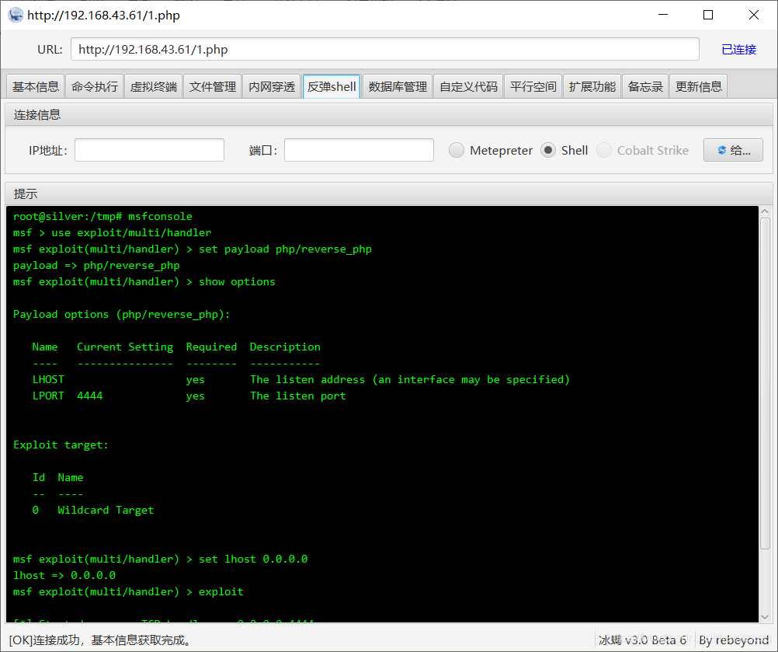Click the 'Required' column header
778x652 pixels.
(x=211, y=347)
